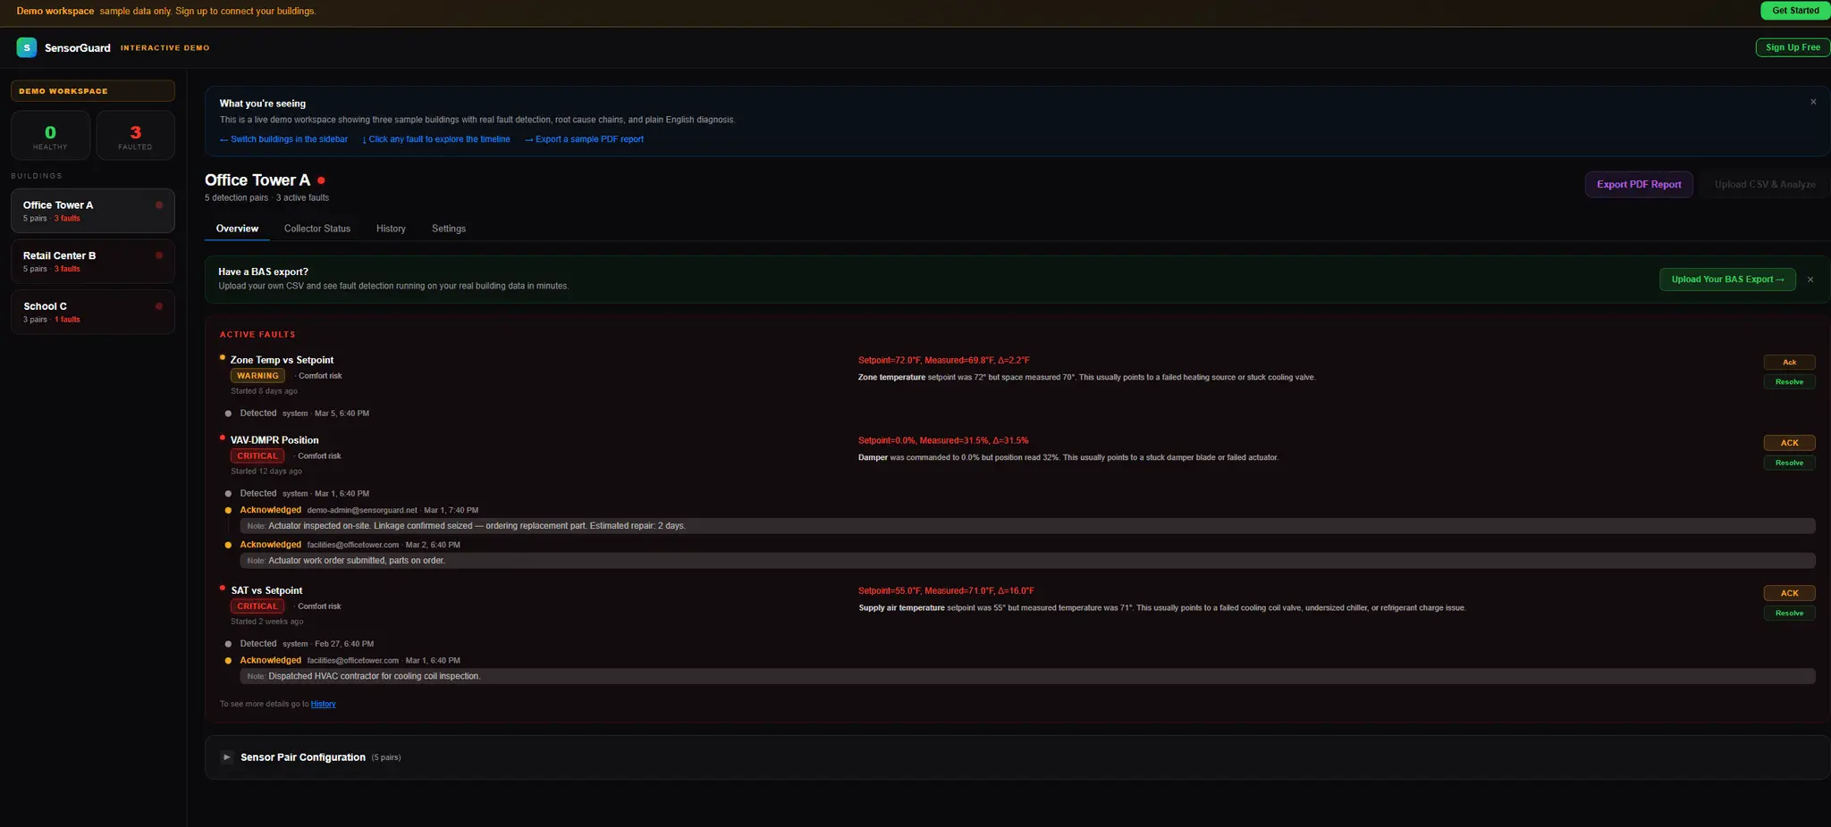Click the ACTIVE FAULTS section heading
Screen dimensions: 1831x827
tap(257, 334)
